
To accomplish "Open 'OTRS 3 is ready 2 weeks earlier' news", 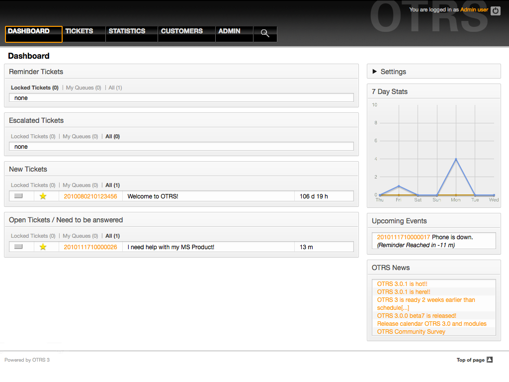I will [x=426, y=304].
